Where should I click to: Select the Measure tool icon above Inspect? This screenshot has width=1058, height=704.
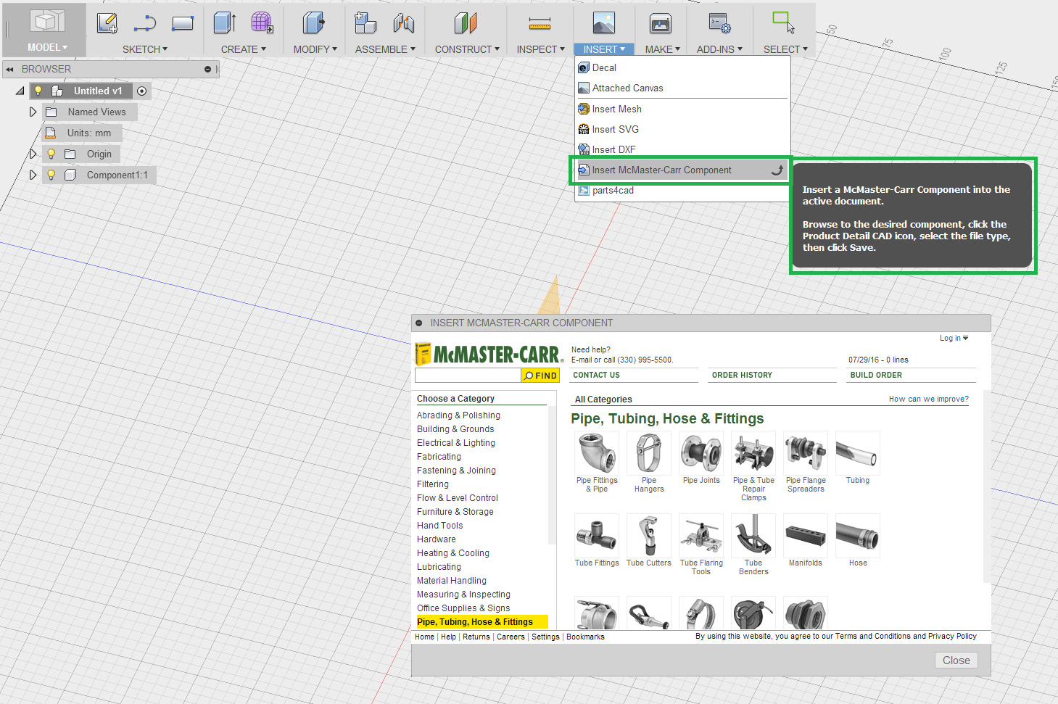[539, 22]
